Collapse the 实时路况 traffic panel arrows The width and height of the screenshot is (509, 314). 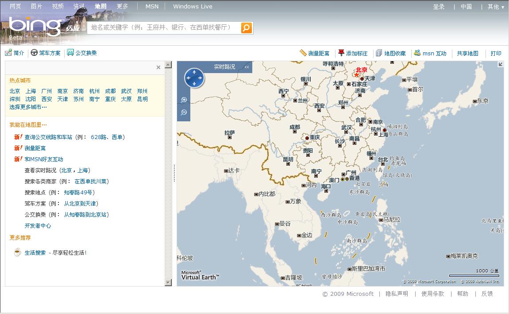pyautogui.click(x=247, y=67)
